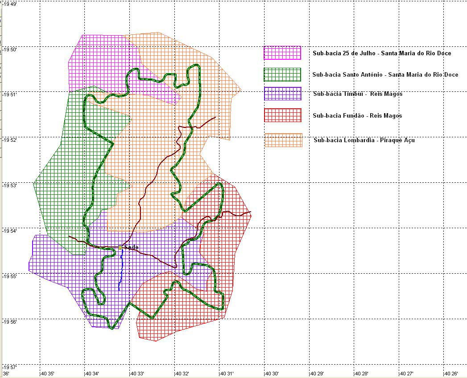The image size is (467, 378).
Task: Click the red Fundão legend swatch
Action: click(283, 115)
